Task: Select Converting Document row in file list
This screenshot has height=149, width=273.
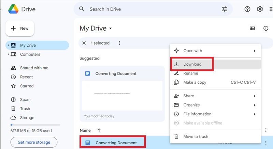Action: pyautogui.click(x=176, y=143)
